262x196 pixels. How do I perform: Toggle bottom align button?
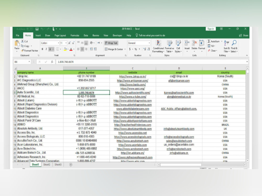point(86,43)
